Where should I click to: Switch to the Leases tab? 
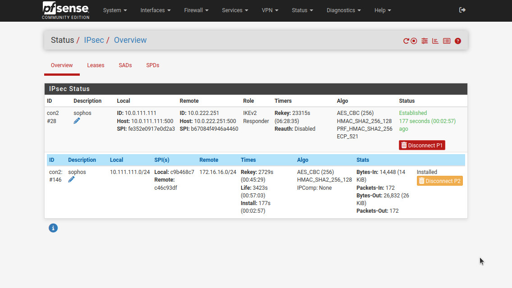[96, 65]
